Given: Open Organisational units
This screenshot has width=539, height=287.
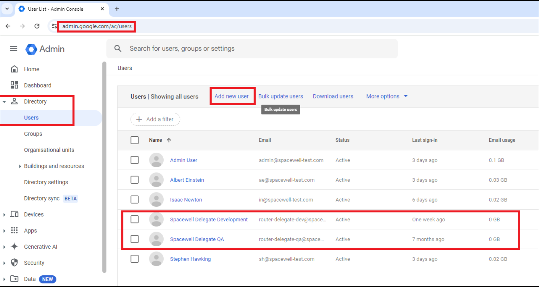Looking at the screenshot, I should click(49, 150).
